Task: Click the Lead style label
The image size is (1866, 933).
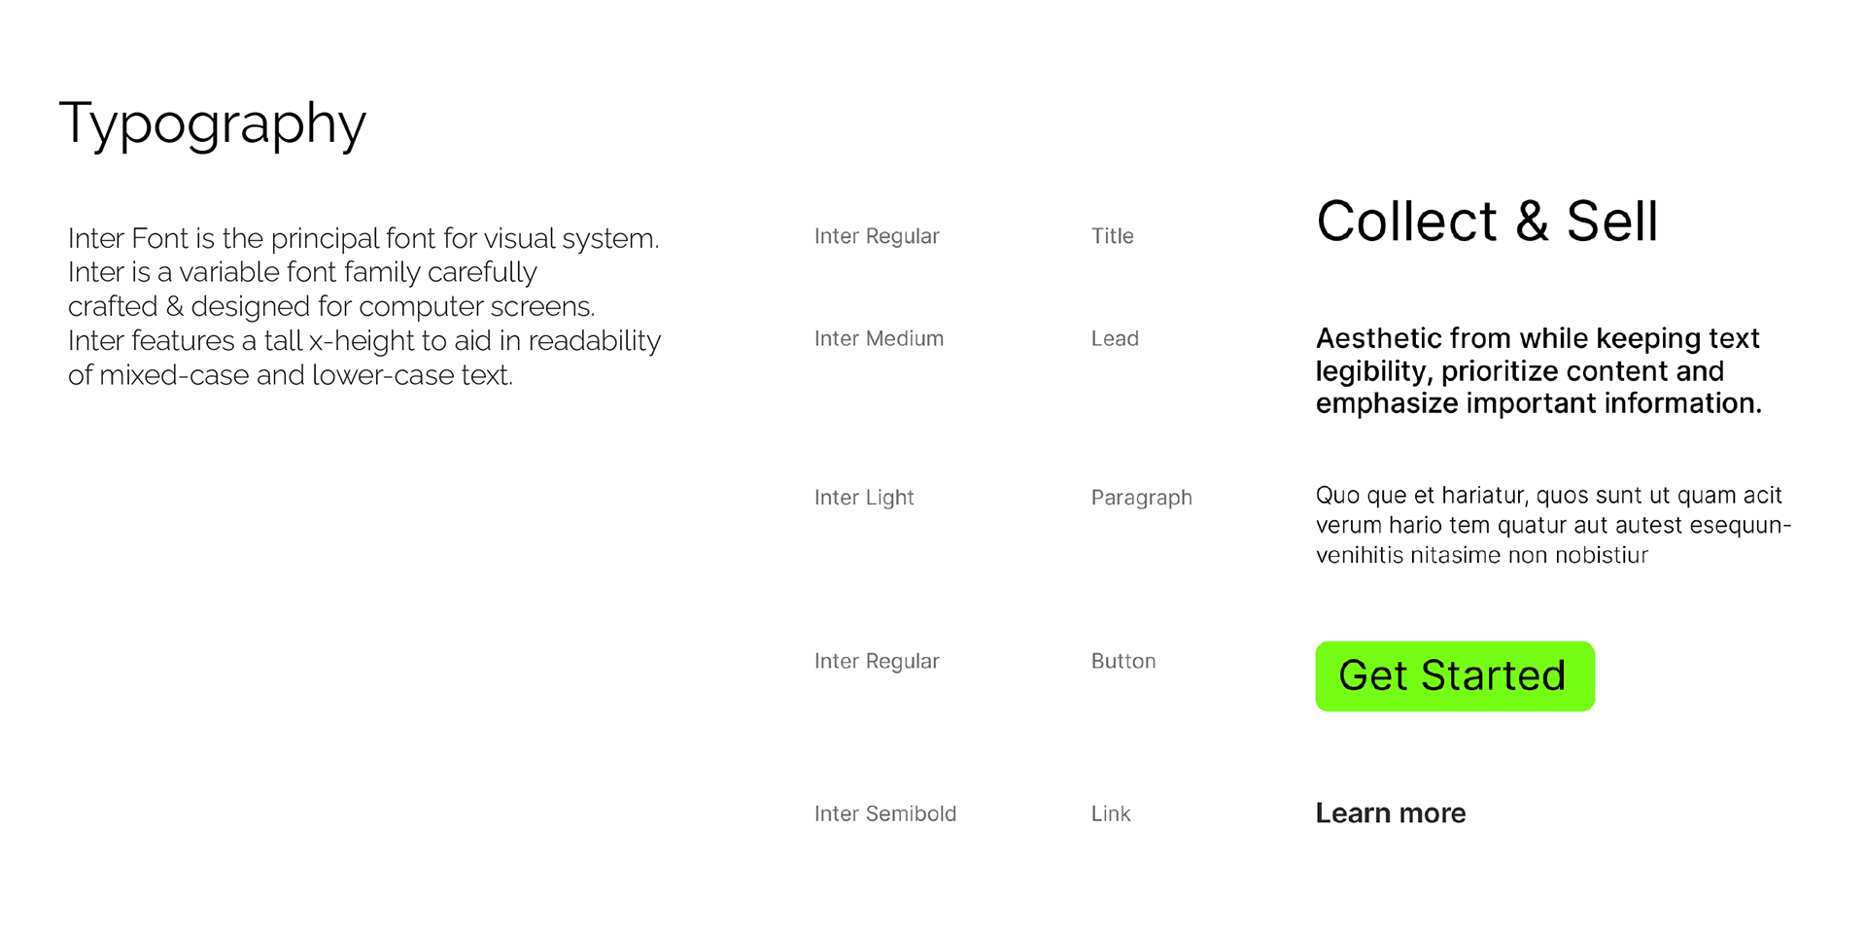Action: [x=1115, y=338]
